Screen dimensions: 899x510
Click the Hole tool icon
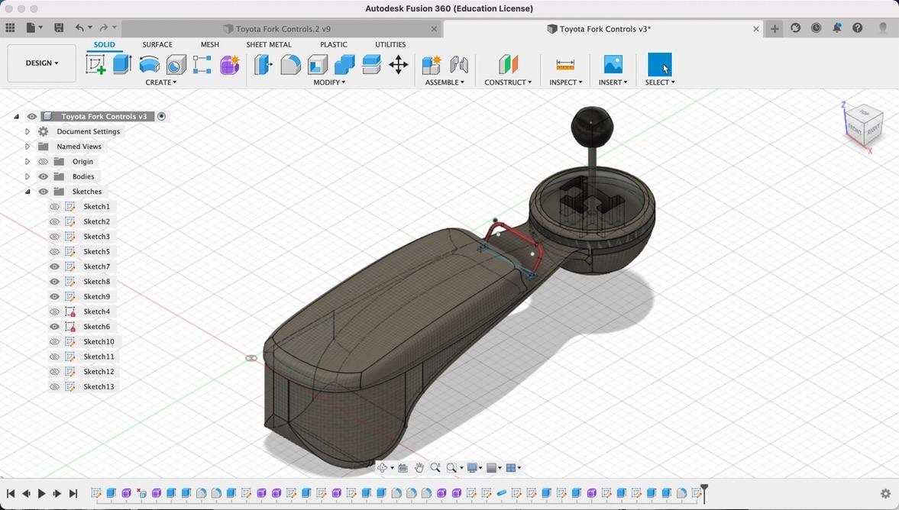tap(176, 65)
